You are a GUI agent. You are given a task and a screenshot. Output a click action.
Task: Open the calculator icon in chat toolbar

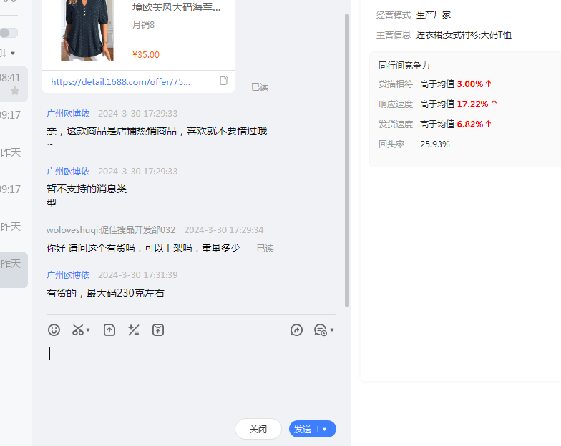[x=133, y=329]
